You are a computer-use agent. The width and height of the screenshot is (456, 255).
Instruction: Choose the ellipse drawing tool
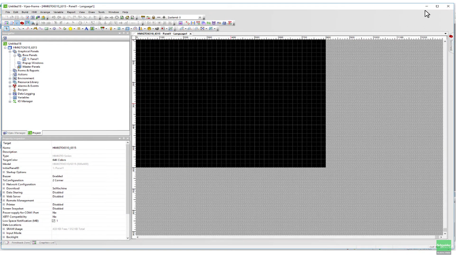point(54,28)
